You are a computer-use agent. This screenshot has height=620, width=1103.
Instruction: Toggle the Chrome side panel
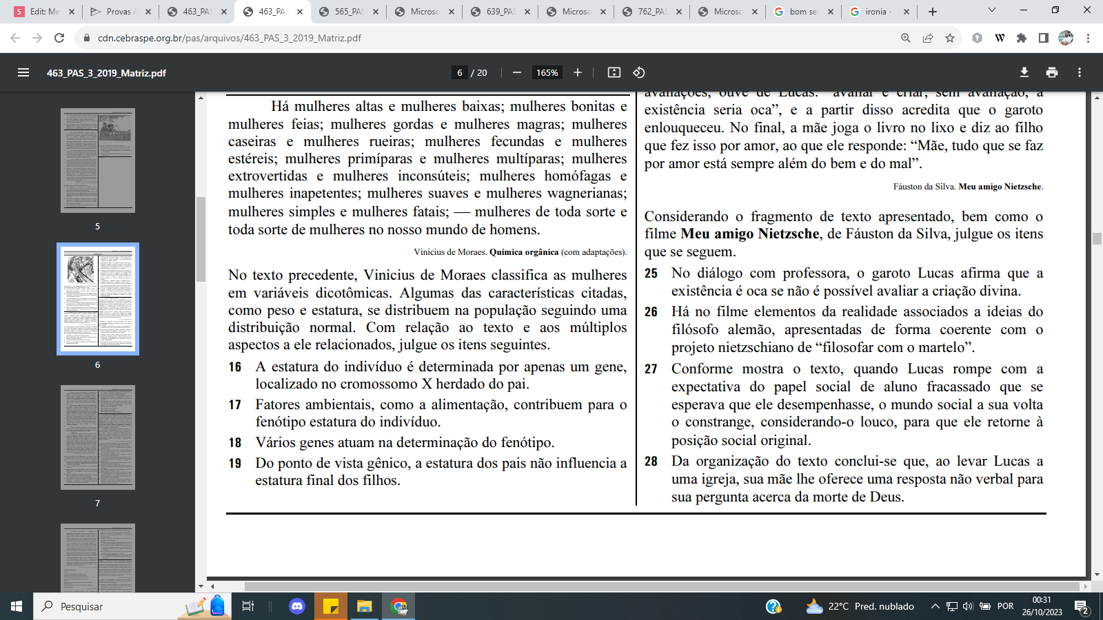(1044, 38)
